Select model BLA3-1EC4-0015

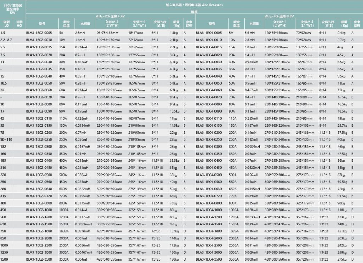[x=208, y=47]
